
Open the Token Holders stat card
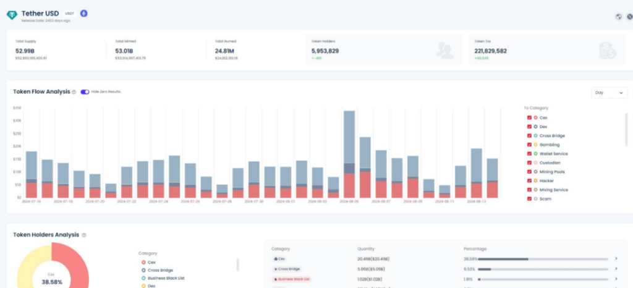coord(383,50)
